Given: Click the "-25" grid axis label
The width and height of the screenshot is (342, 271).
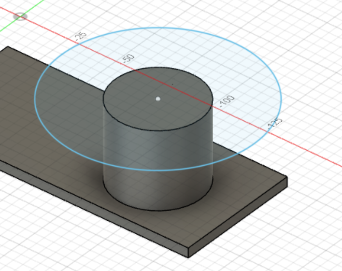Looking at the screenshot, I should point(81,36).
